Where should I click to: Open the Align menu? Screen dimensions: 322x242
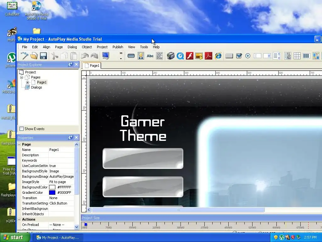coord(47,47)
